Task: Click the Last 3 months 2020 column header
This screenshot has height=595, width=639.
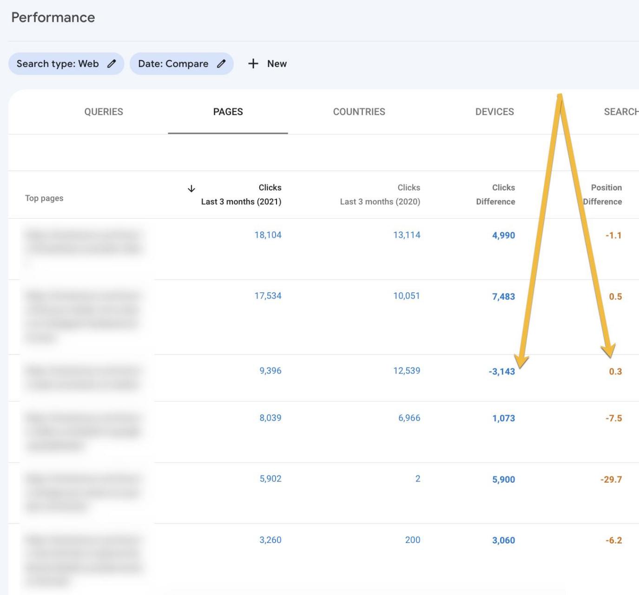Action: point(380,194)
